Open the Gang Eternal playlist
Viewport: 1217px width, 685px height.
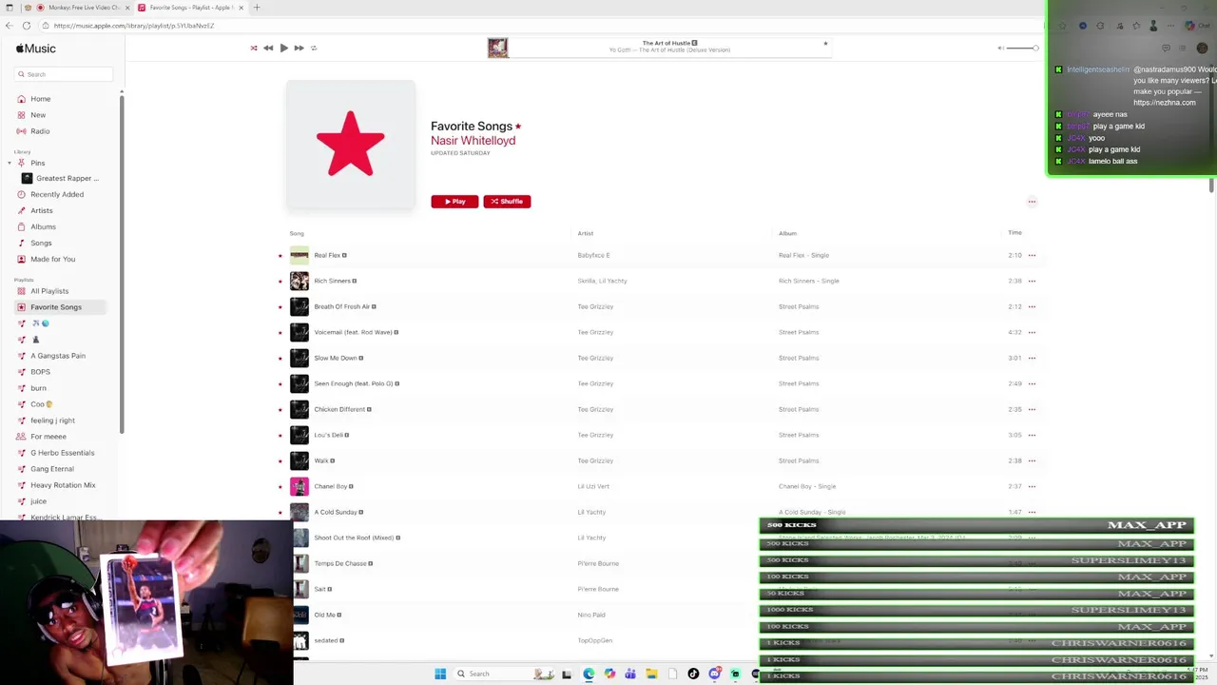[52, 469]
